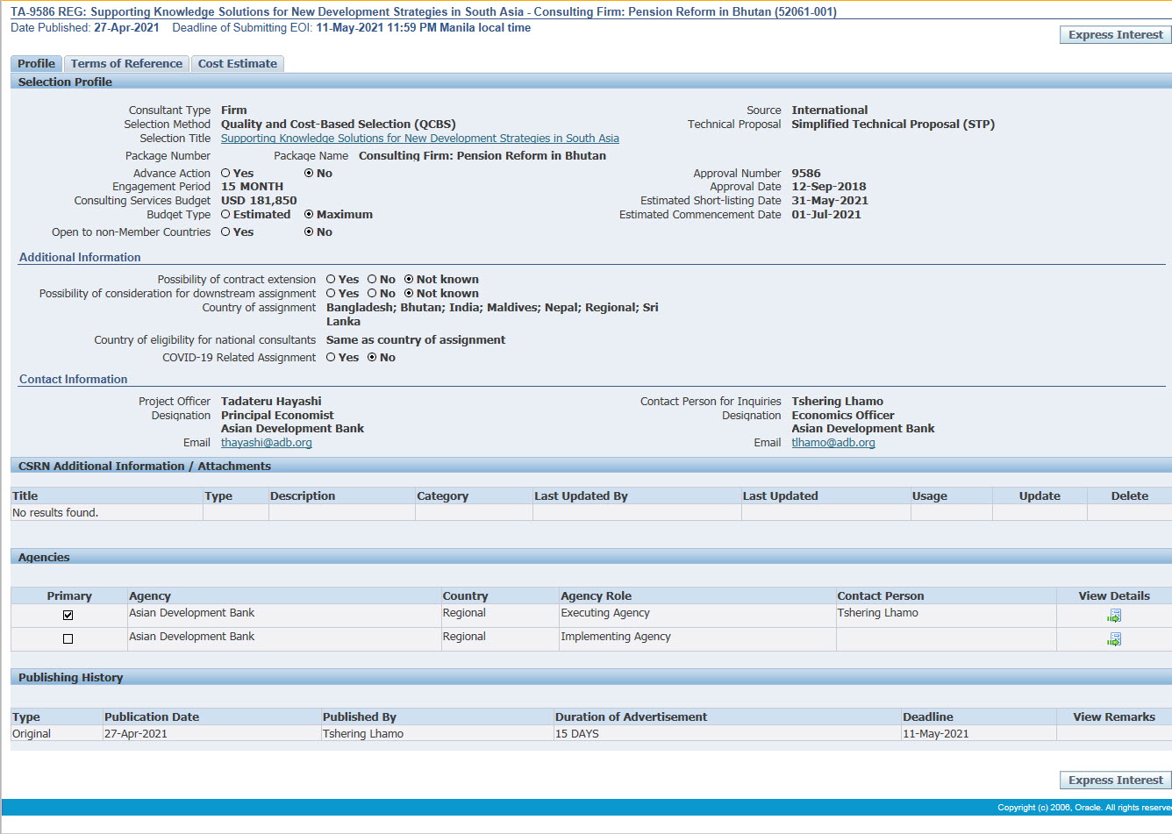This screenshot has width=1172, height=834.
Task: Select Yes for Open to non-Member Countries
Action: (225, 232)
